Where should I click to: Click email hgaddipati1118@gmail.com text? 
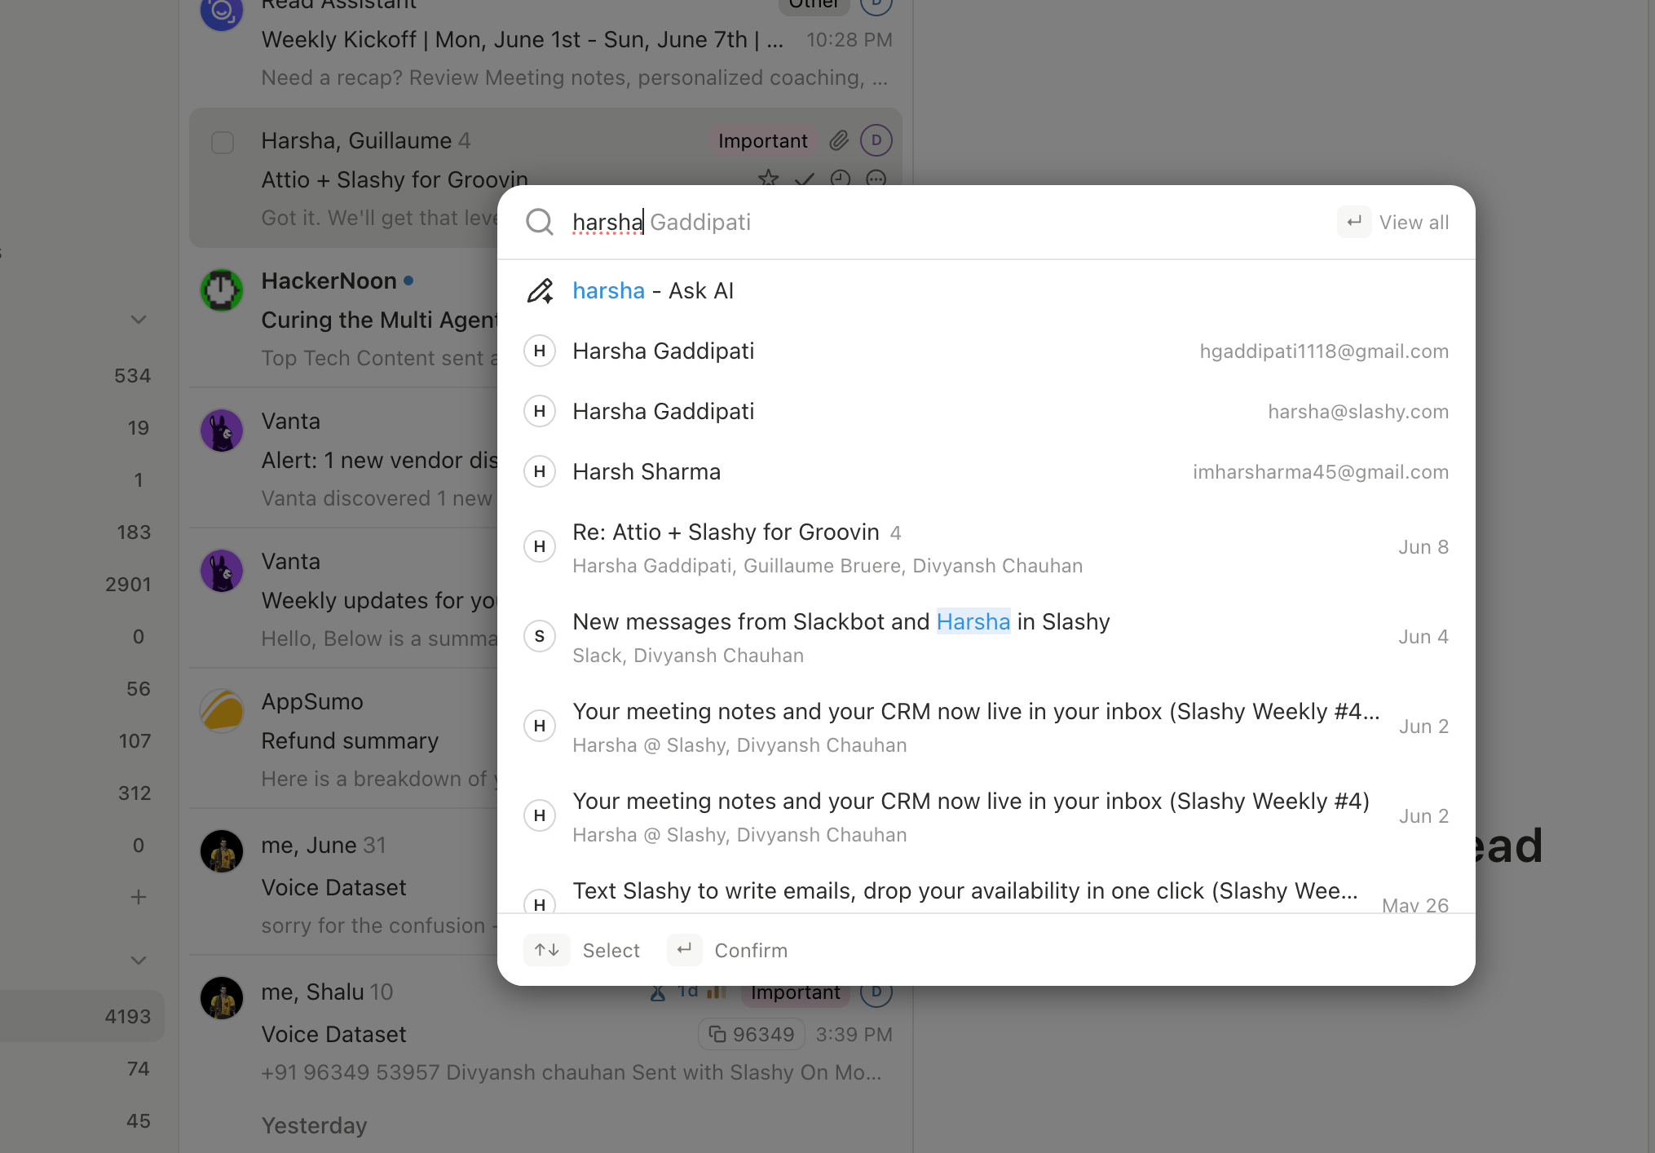tap(1324, 351)
